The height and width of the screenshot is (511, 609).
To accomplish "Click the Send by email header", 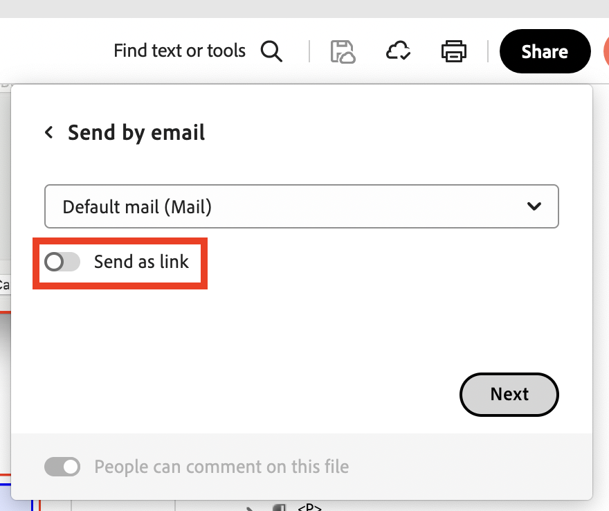I will point(136,132).
